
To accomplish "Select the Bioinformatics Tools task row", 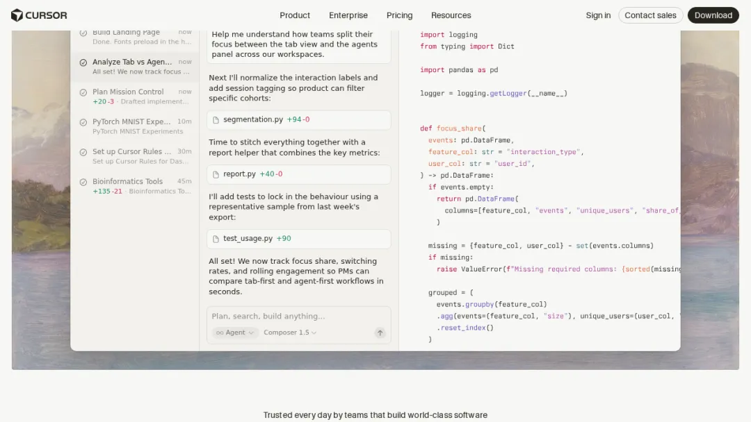I will (135, 186).
